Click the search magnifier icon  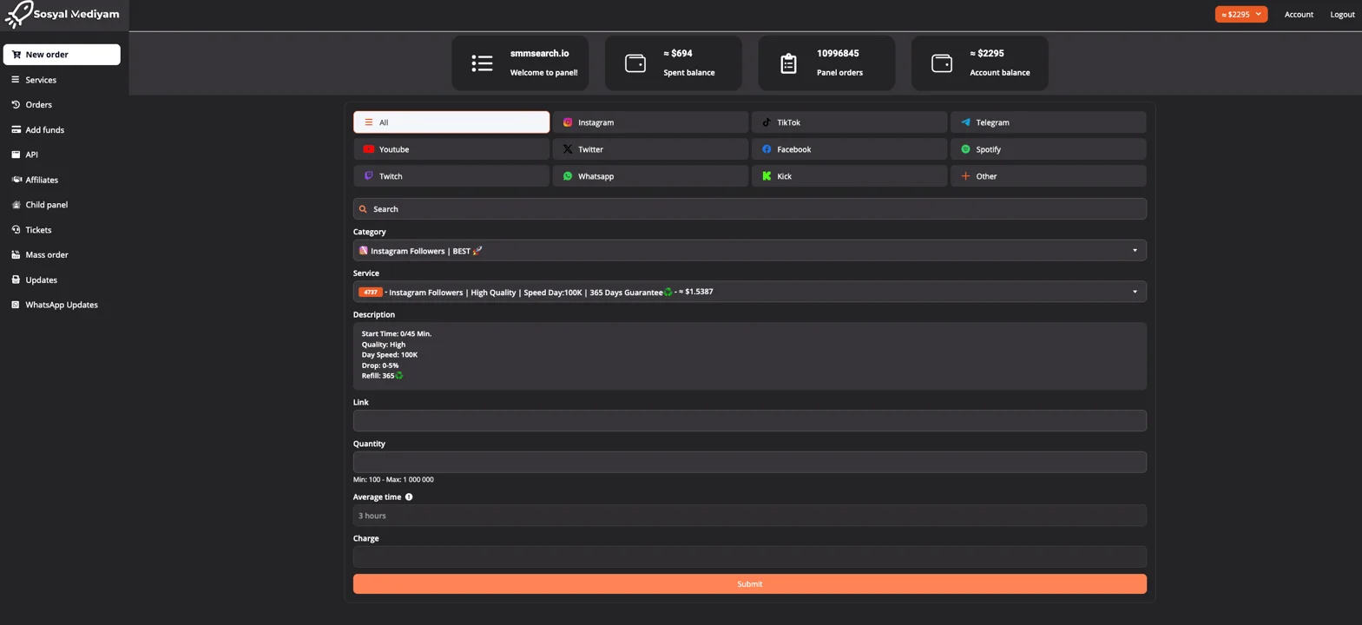click(x=363, y=209)
